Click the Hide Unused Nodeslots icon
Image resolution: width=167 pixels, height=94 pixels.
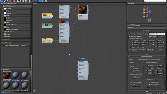coord(20,1)
